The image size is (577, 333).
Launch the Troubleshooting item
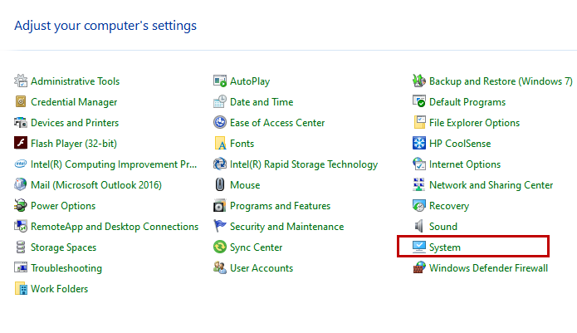click(66, 268)
